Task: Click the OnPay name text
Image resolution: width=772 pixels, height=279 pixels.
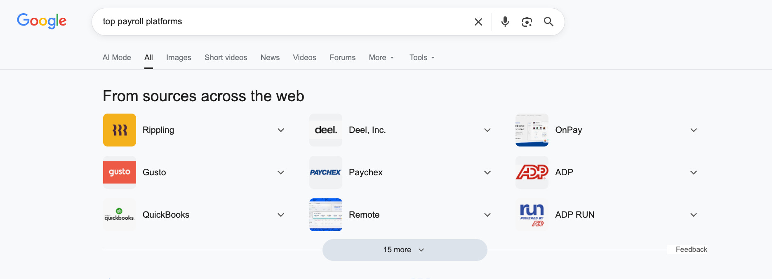Action: point(569,130)
